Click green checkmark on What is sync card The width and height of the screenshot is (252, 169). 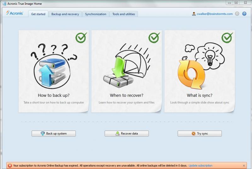point(227,38)
